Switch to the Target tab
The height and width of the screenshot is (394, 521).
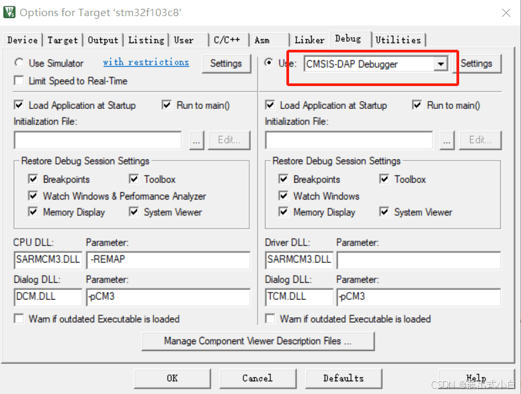pyautogui.click(x=63, y=40)
